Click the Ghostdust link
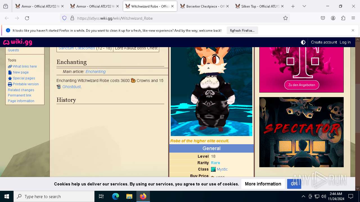Screen dimensions: 360x202 71,87
